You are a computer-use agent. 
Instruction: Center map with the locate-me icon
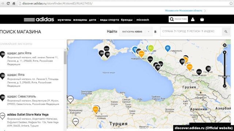click(224, 45)
